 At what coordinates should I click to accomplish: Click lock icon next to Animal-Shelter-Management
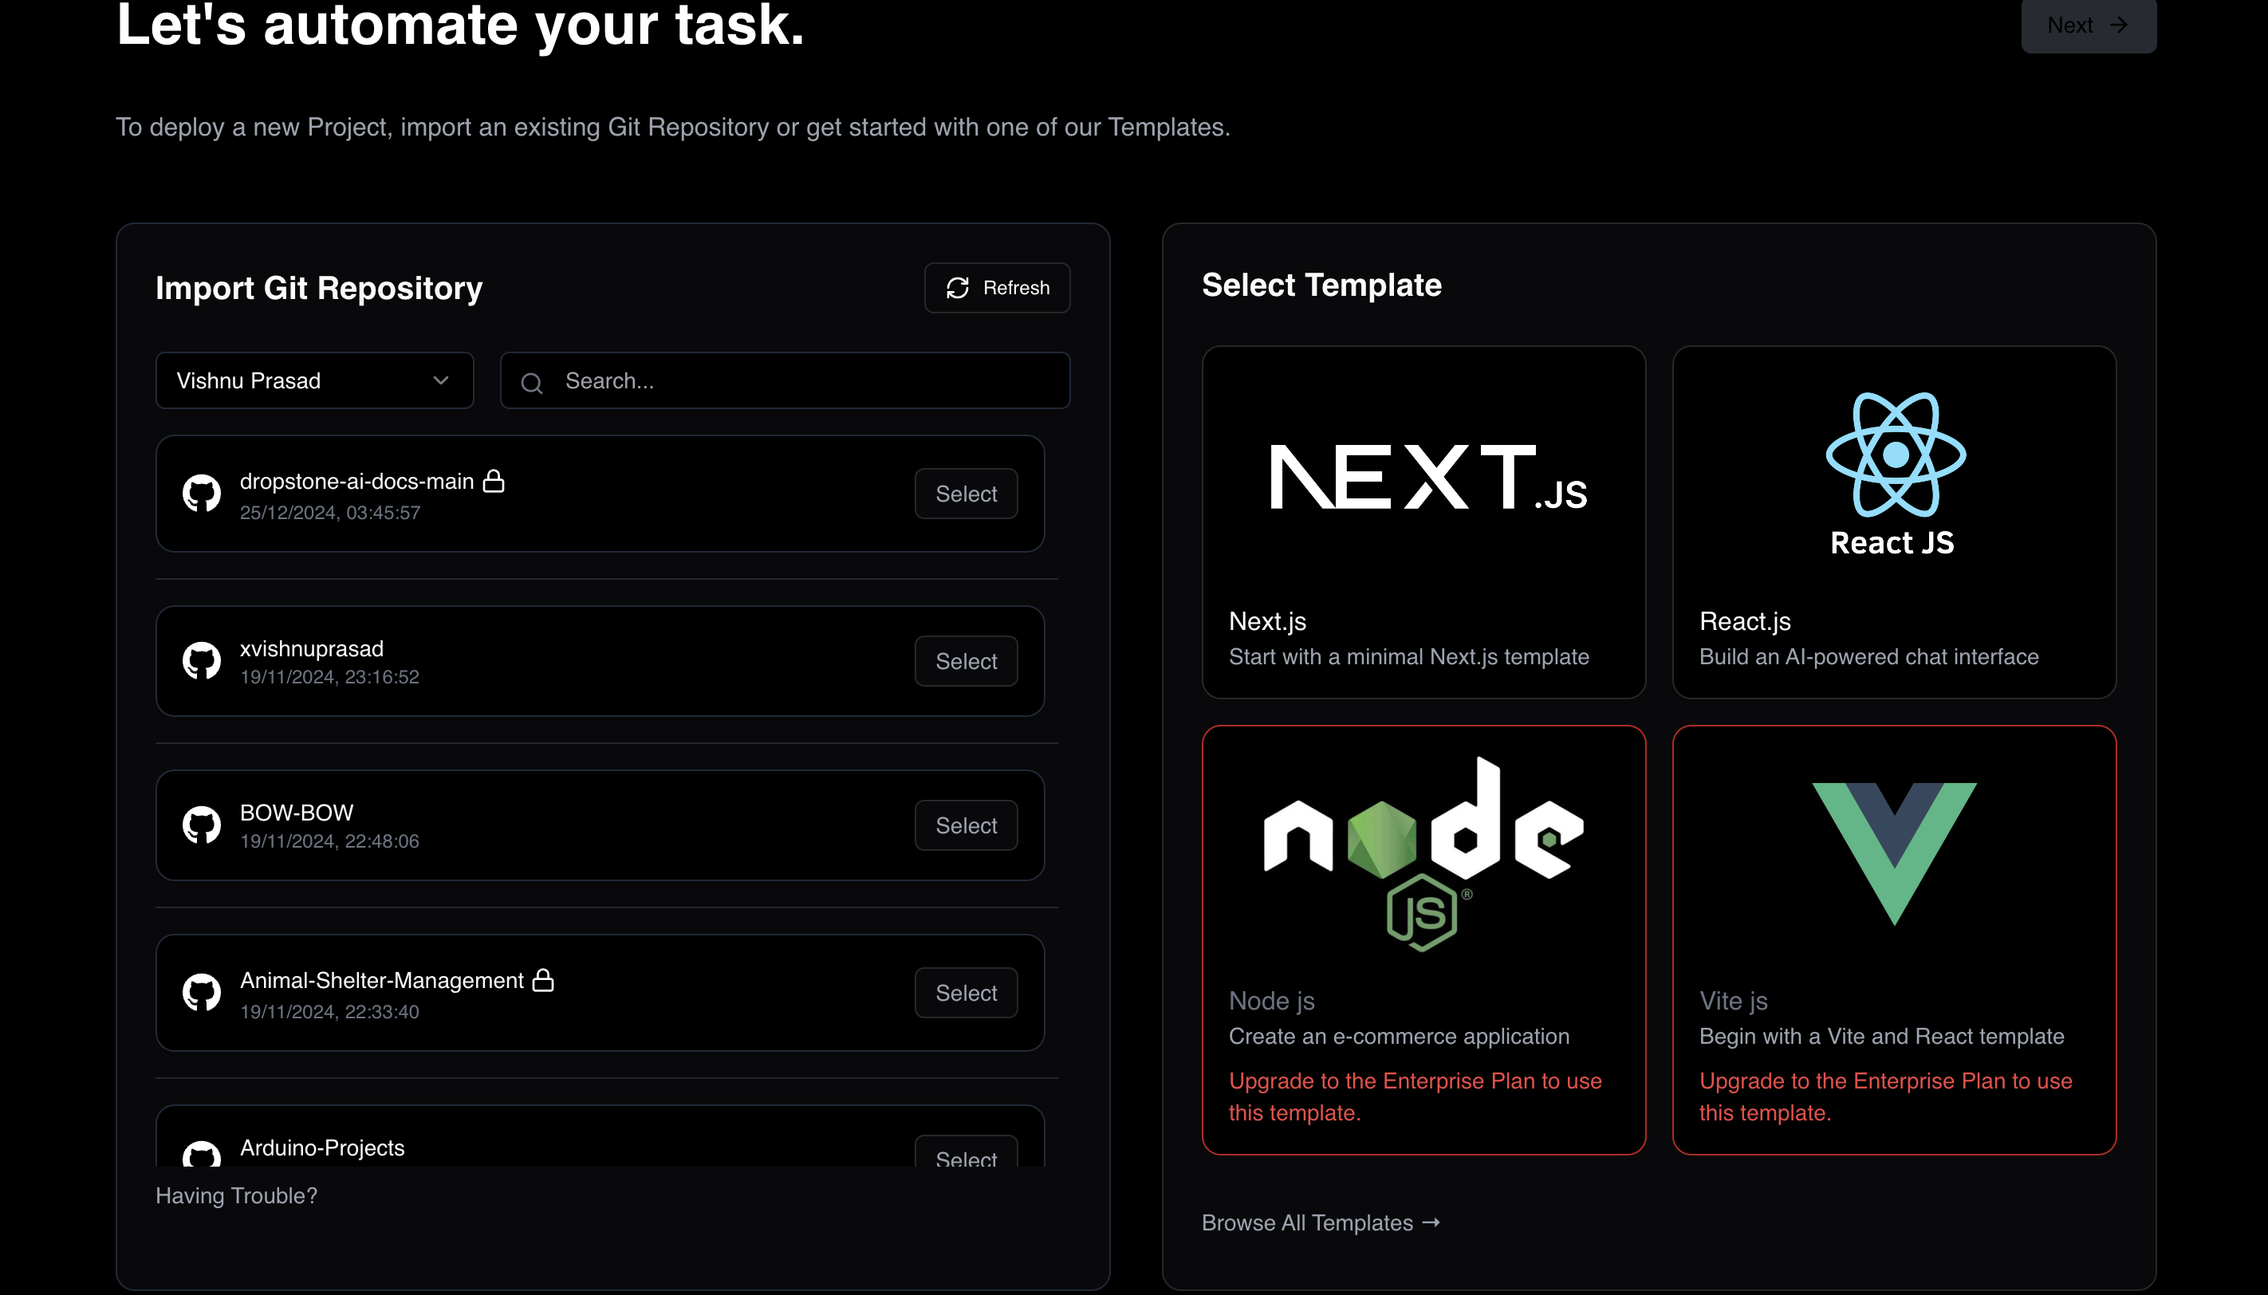pyautogui.click(x=543, y=980)
